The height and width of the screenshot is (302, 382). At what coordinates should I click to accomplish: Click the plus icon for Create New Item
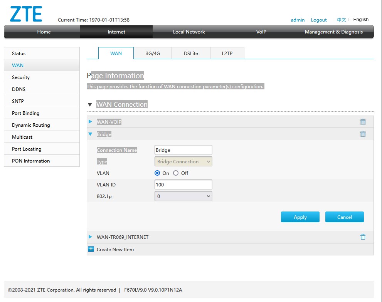(91, 249)
